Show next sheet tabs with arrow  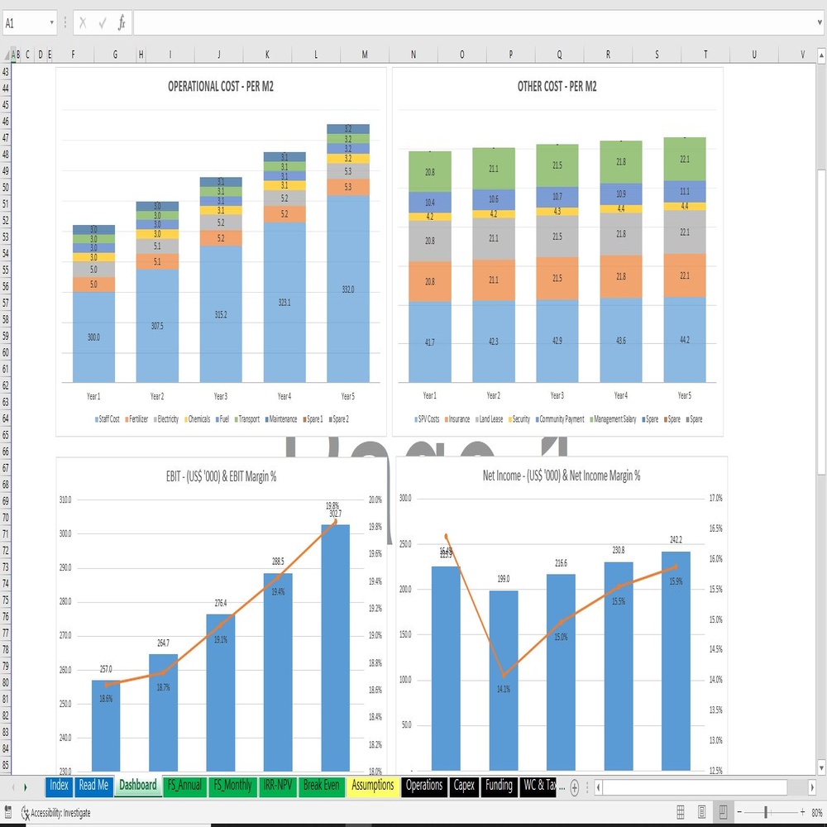click(25, 787)
